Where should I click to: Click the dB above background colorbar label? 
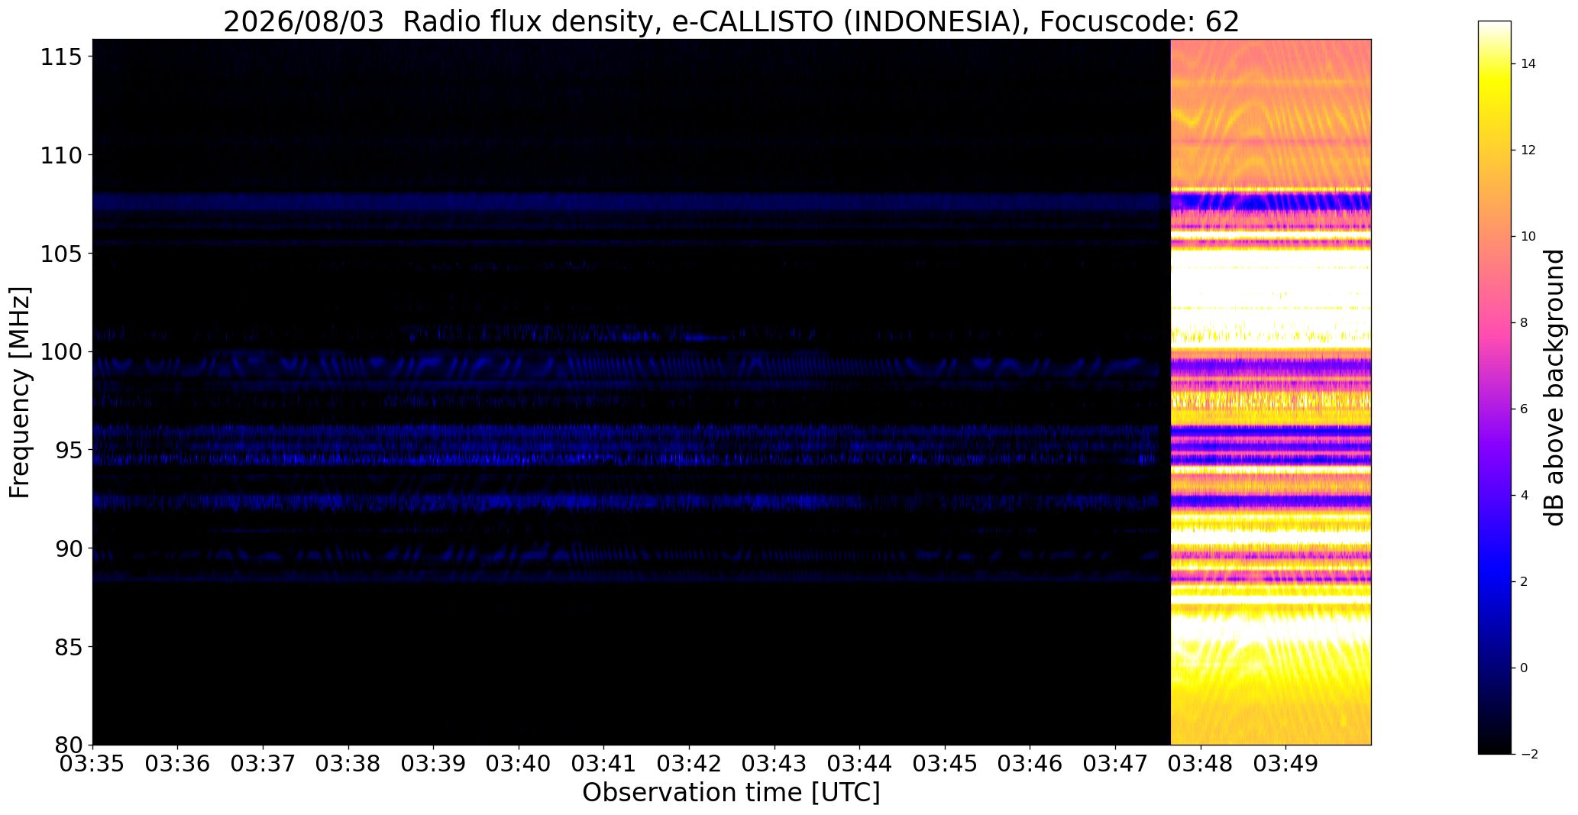coord(1554,387)
